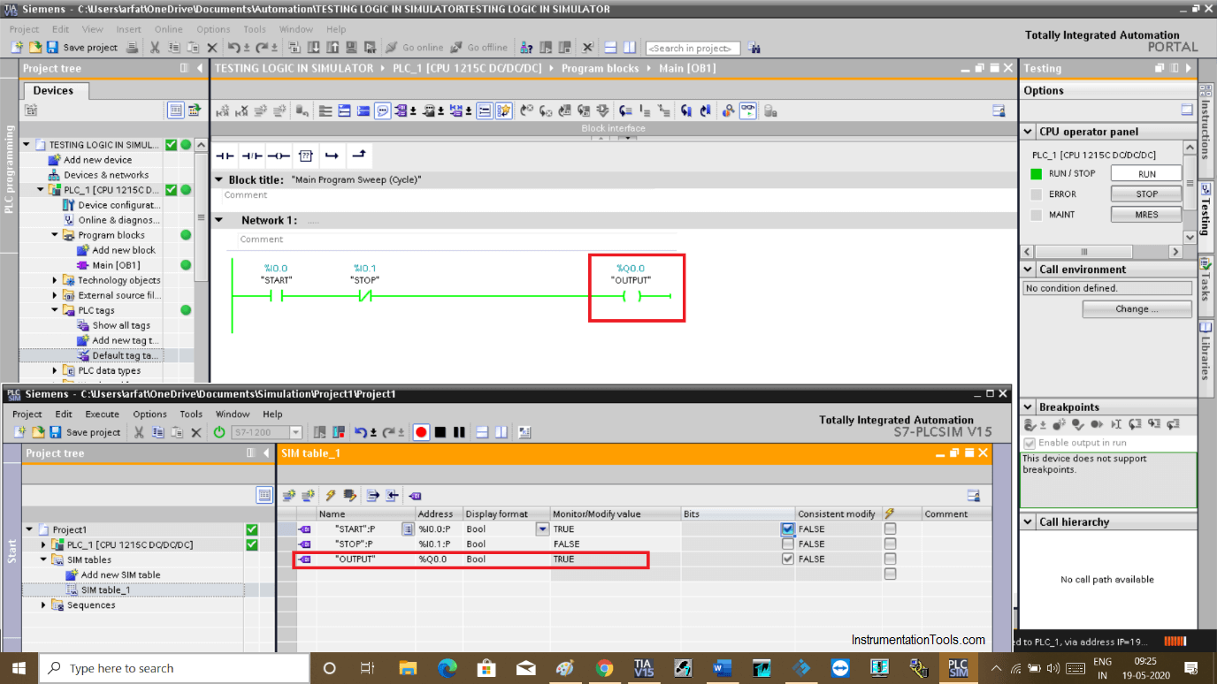The height and width of the screenshot is (684, 1217).
Task: Click the green power button in PLCSIM
Action: tap(219, 432)
